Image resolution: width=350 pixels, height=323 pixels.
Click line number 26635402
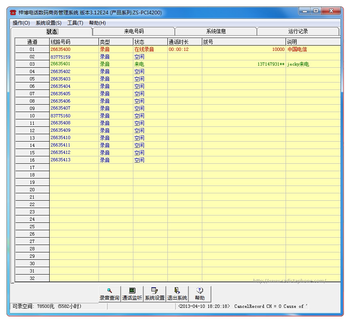pos(60,71)
